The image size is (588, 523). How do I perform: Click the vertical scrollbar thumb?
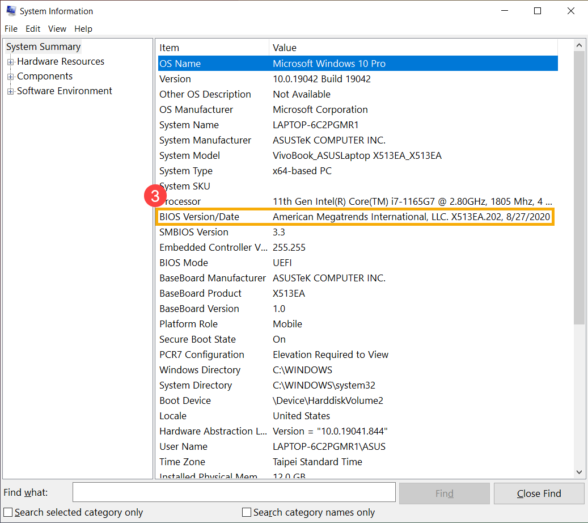579,187
